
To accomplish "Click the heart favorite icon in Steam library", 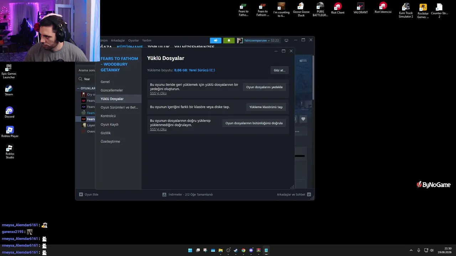I will (x=303, y=119).
